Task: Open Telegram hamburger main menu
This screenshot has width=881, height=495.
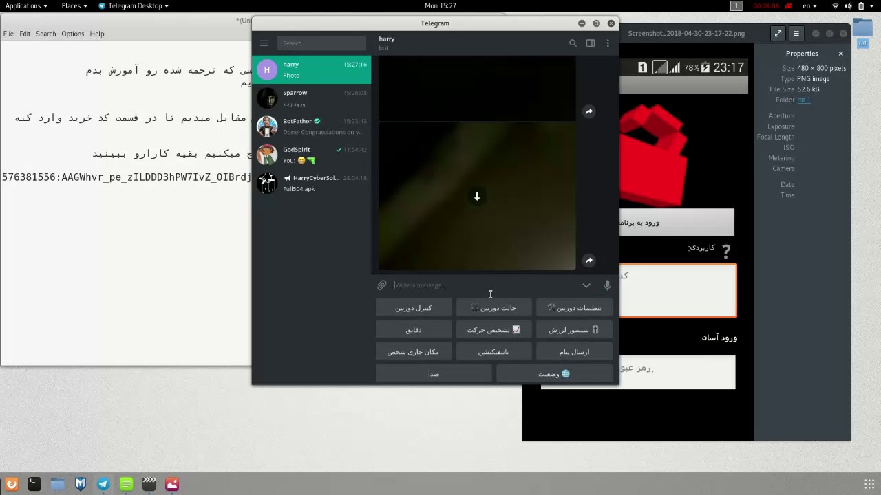Action: pos(264,43)
